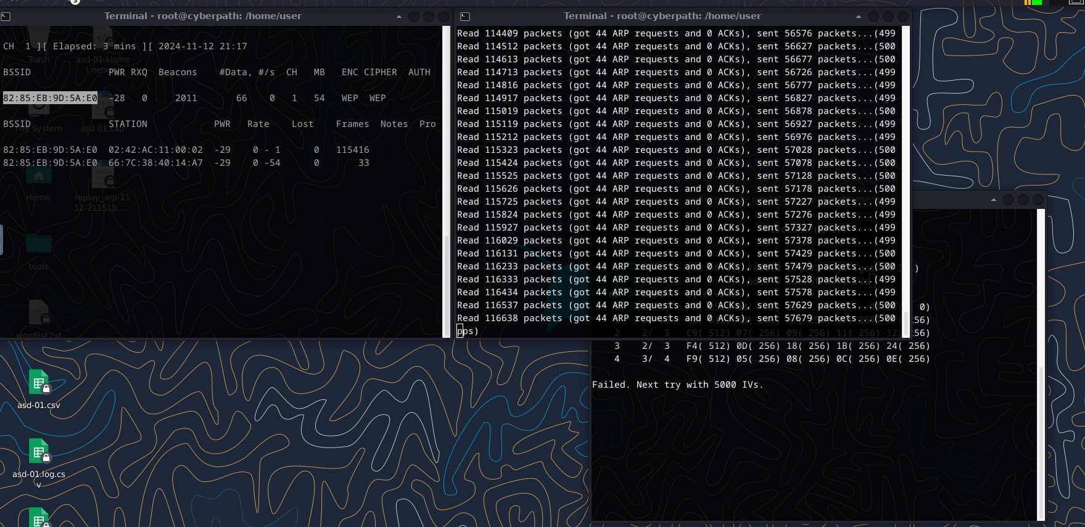This screenshot has height=527, width=1085.
Task: Click the frames count "115416"
Action: (352, 150)
